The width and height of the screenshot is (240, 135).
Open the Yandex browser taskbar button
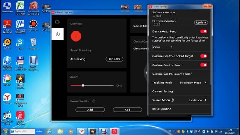82,132
